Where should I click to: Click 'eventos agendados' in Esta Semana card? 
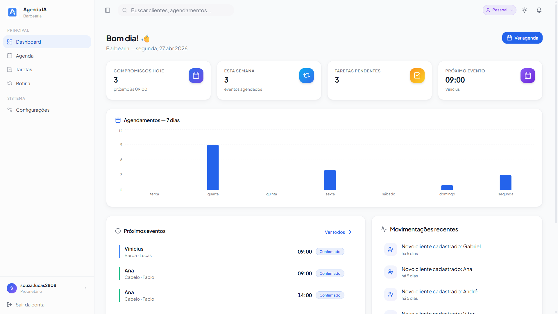click(243, 89)
